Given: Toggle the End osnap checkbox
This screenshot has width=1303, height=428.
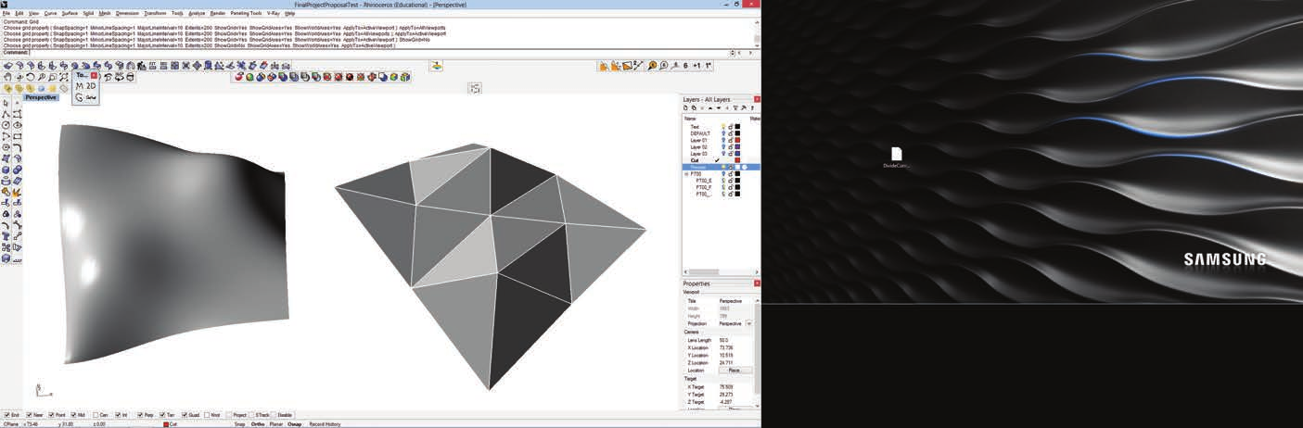Looking at the screenshot, I should point(7,415).
